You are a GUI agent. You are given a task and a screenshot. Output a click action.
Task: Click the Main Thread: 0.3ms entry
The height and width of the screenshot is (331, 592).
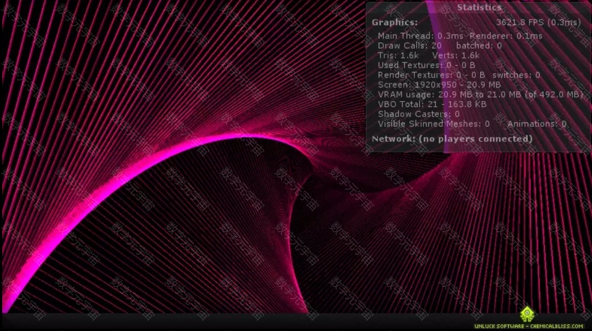pyautogui.click(x=420, y=36)
